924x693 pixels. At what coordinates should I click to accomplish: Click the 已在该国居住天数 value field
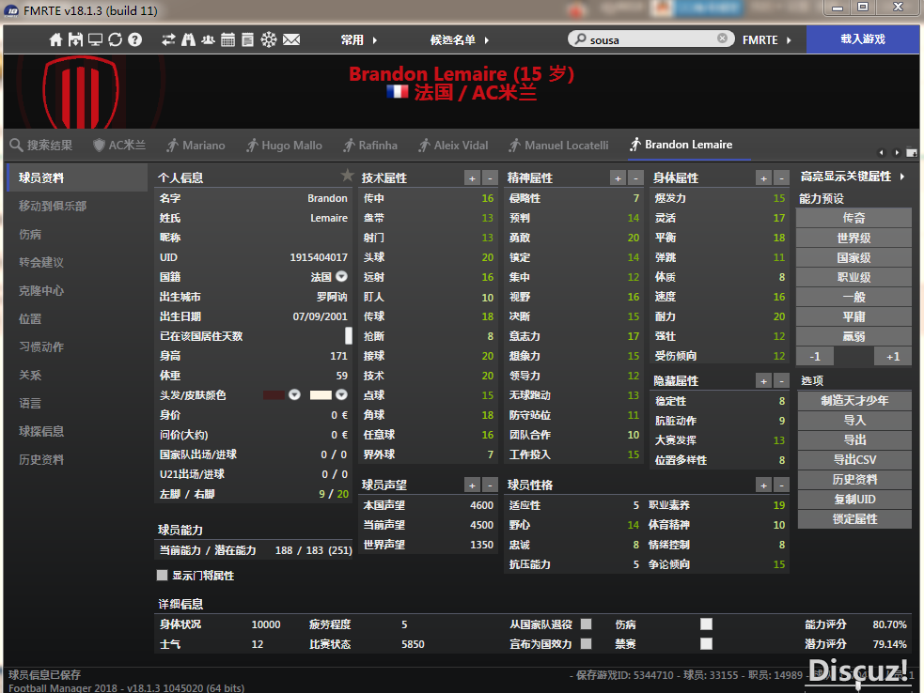(349, 335)
